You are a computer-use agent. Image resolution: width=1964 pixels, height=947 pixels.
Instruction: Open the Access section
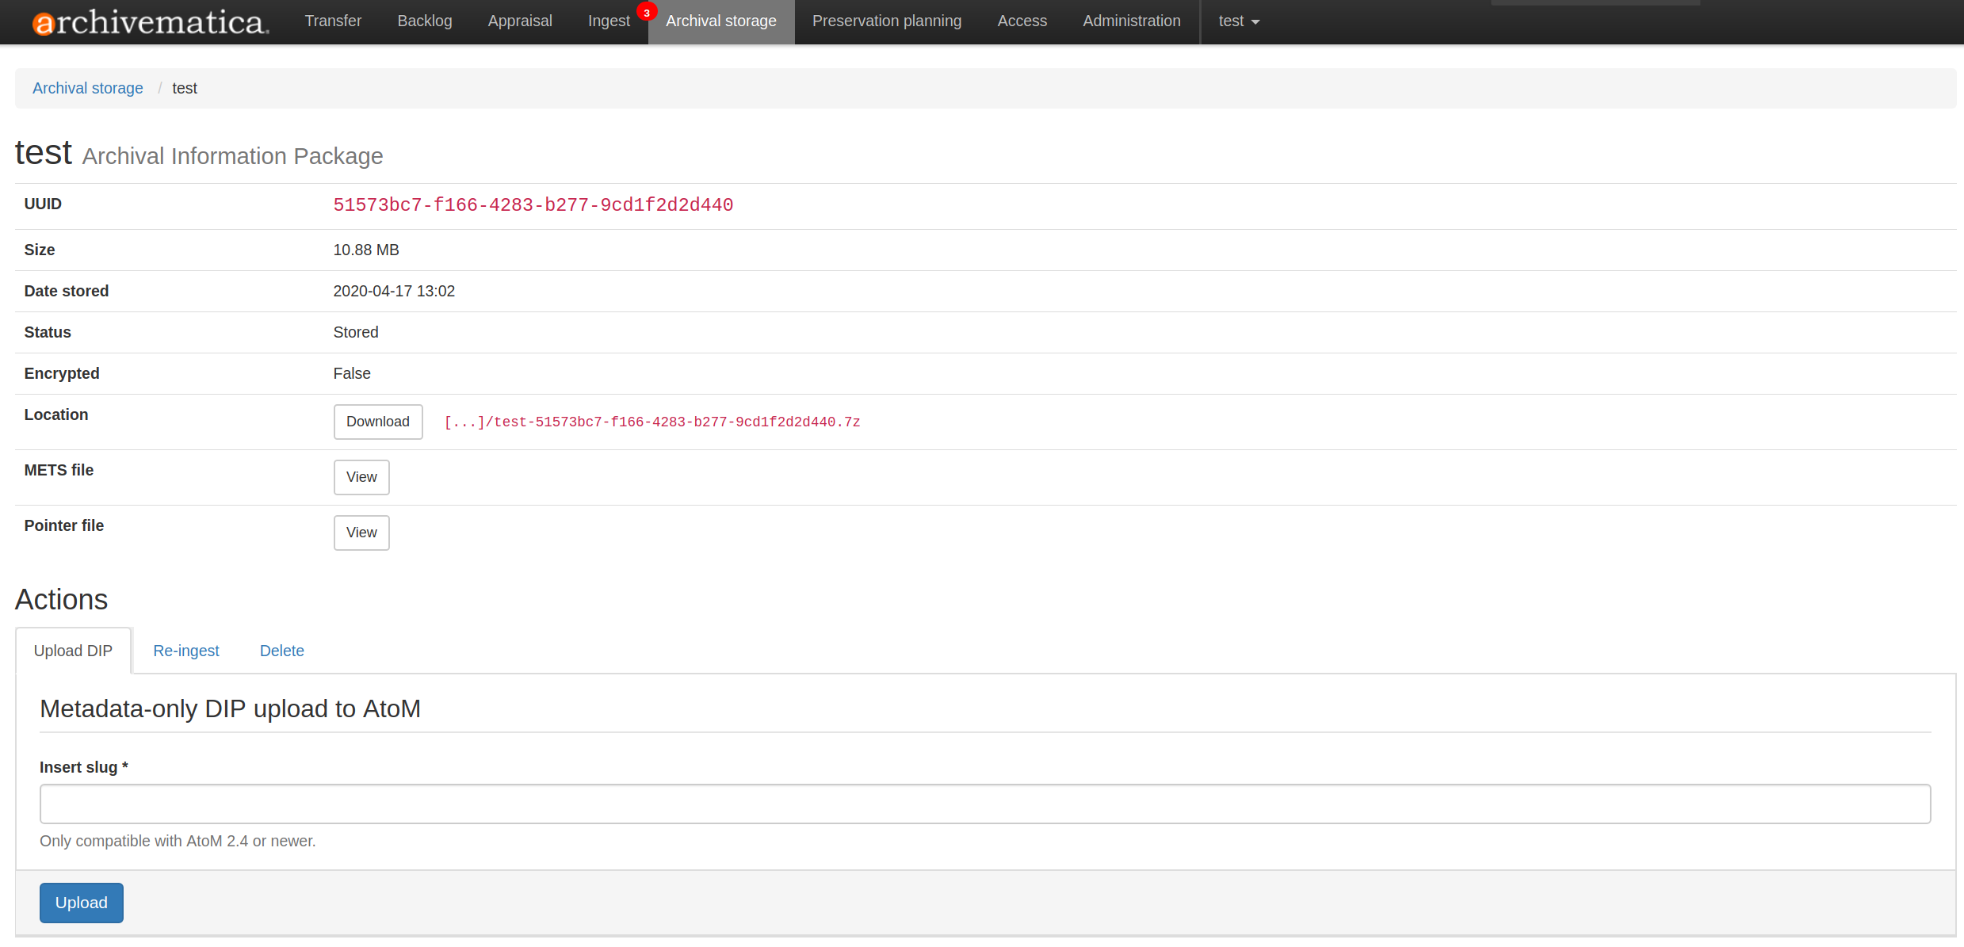[x=1022, y=21]
